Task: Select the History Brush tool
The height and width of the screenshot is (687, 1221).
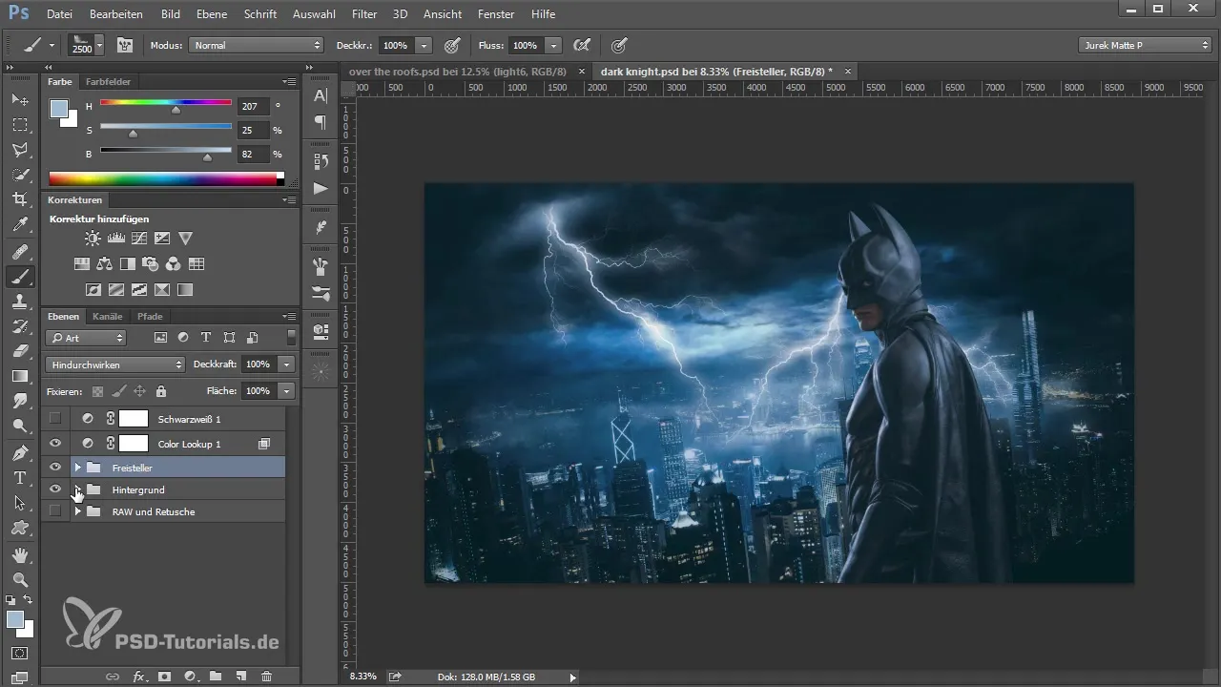Action: tap(19, 326)
